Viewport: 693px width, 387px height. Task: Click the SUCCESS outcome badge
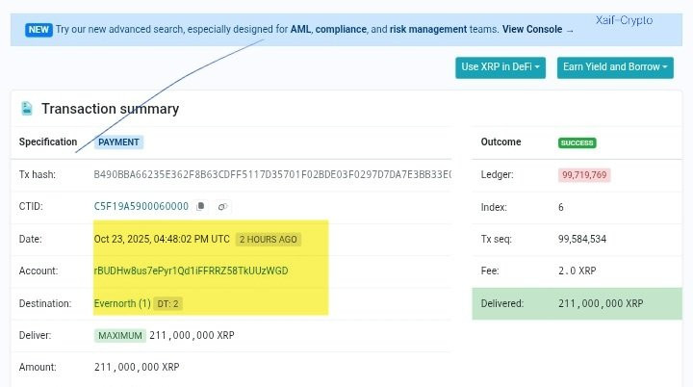(x=577, y=142)
